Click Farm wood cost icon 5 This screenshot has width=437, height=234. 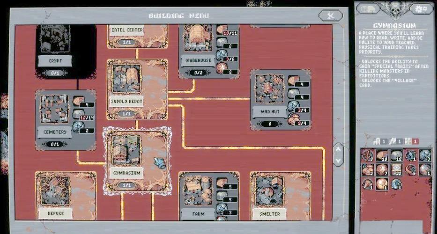point(222,183)
